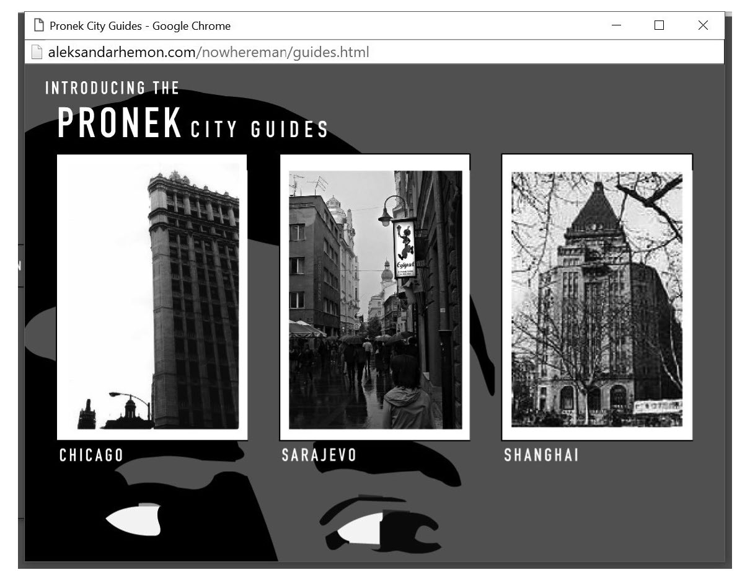Image resolution: width=750 pixels, height=580 pixels.
Task: Click the page icon in address bar
Action: pos(37,52)
